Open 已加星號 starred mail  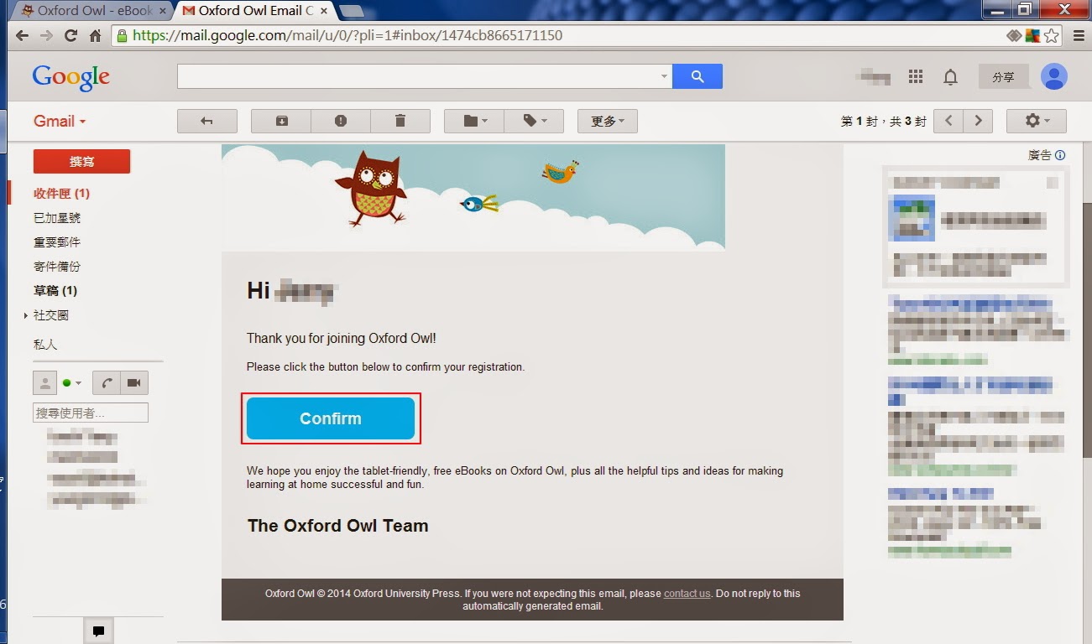click(x=57, y=217)
